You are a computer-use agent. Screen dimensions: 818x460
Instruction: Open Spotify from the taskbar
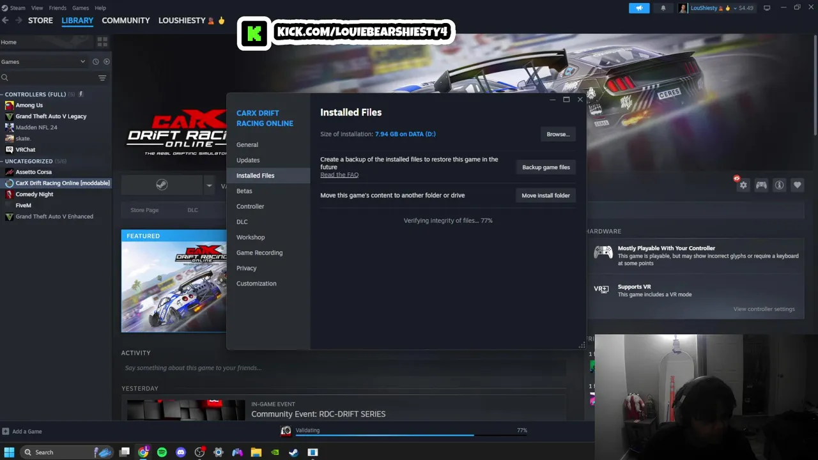162,452
